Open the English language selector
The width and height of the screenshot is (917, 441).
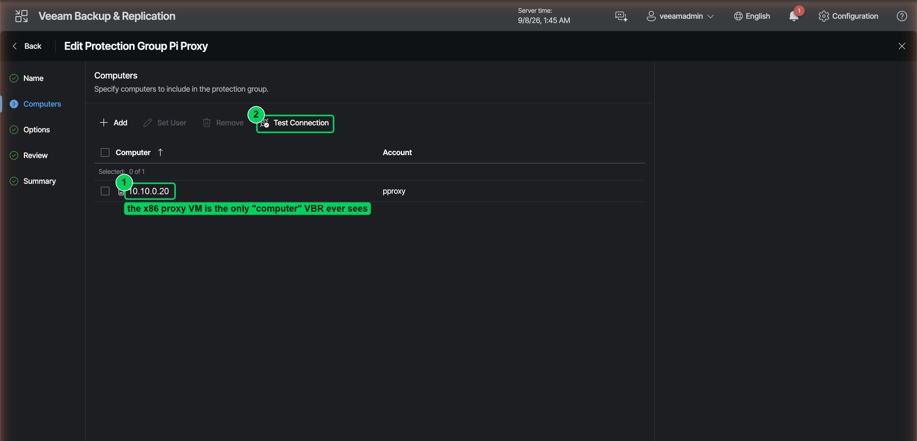point(752,16)
